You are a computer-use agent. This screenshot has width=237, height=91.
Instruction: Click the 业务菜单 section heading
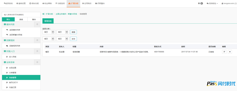(x=9, y=62)
